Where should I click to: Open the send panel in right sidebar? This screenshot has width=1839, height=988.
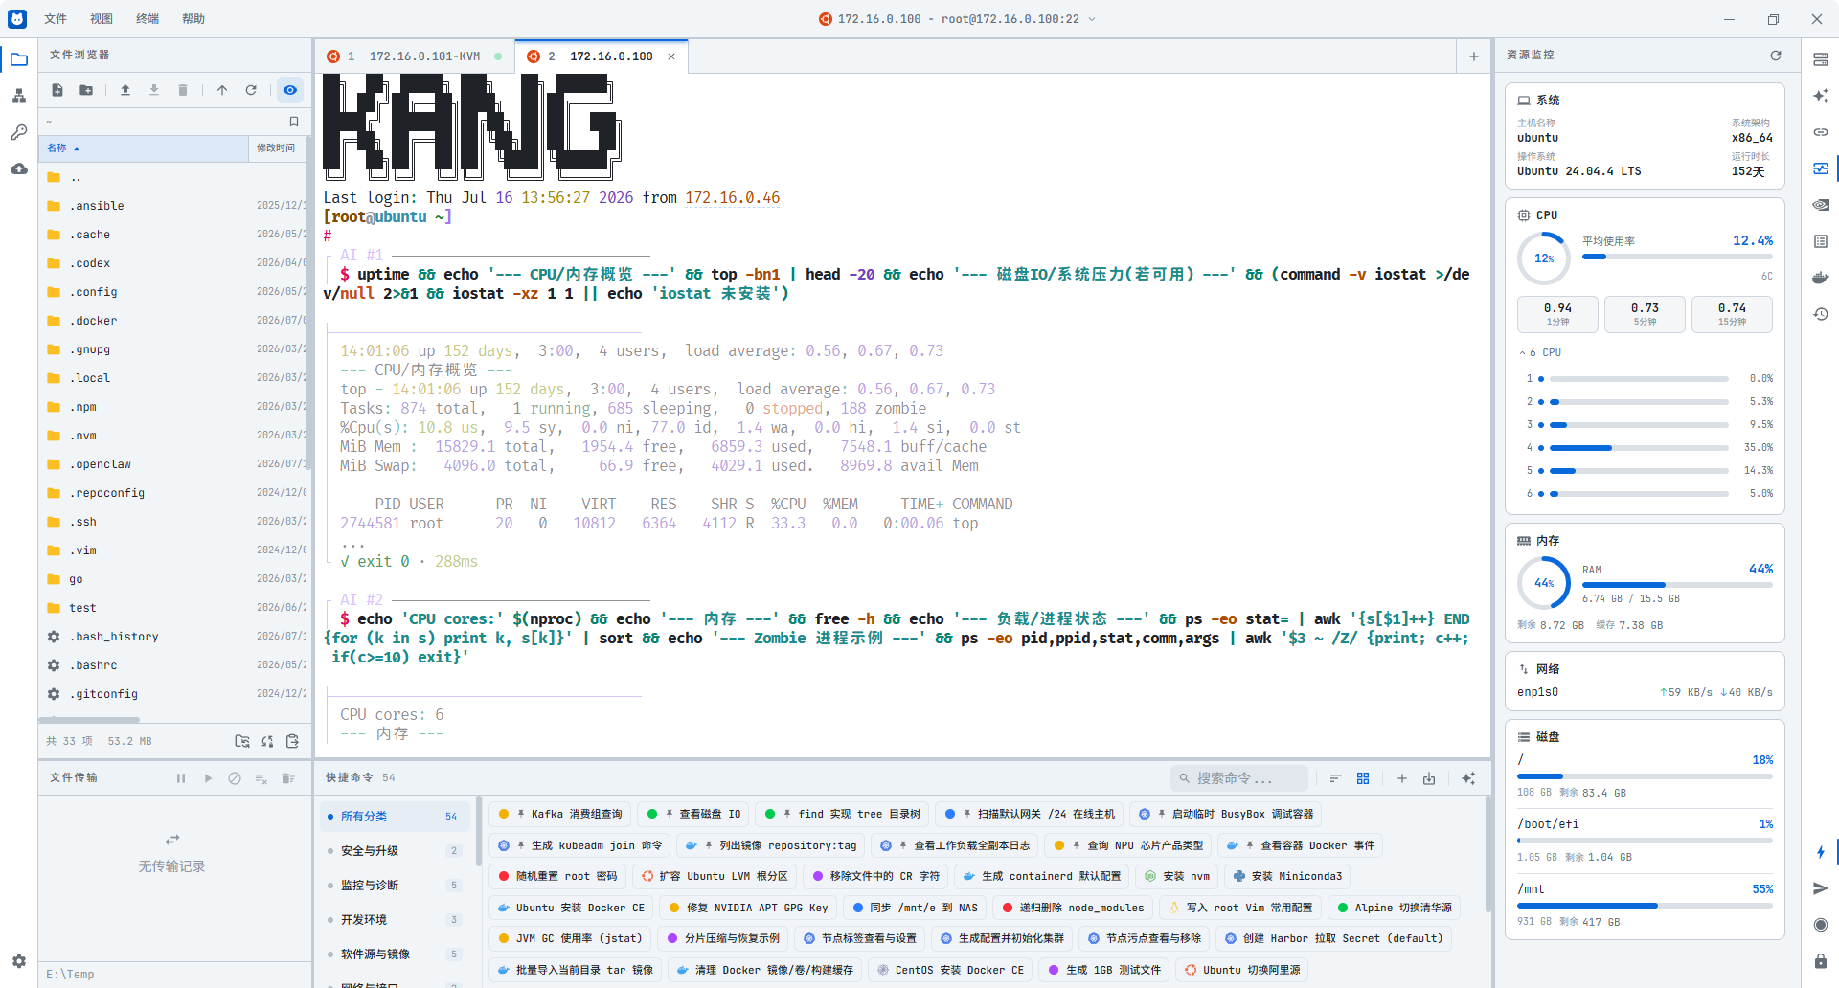1821,888
